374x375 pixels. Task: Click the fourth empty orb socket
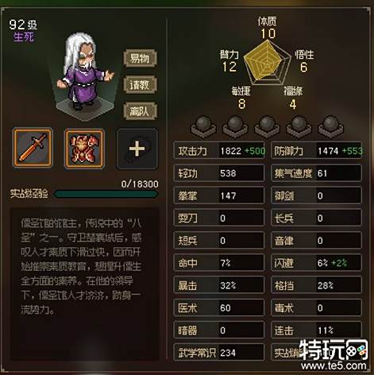[299, 127]
